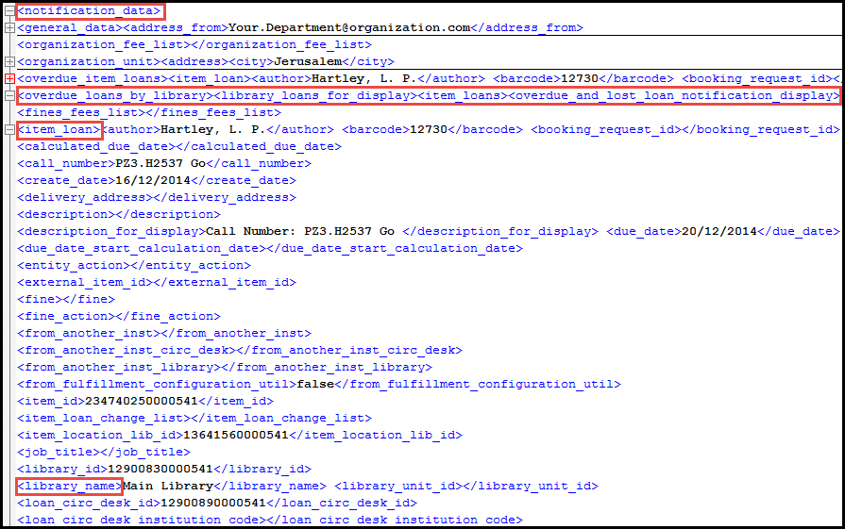
Task: Click barcode 12730 in overdue_item_loans line
Action: click(580, 78)
